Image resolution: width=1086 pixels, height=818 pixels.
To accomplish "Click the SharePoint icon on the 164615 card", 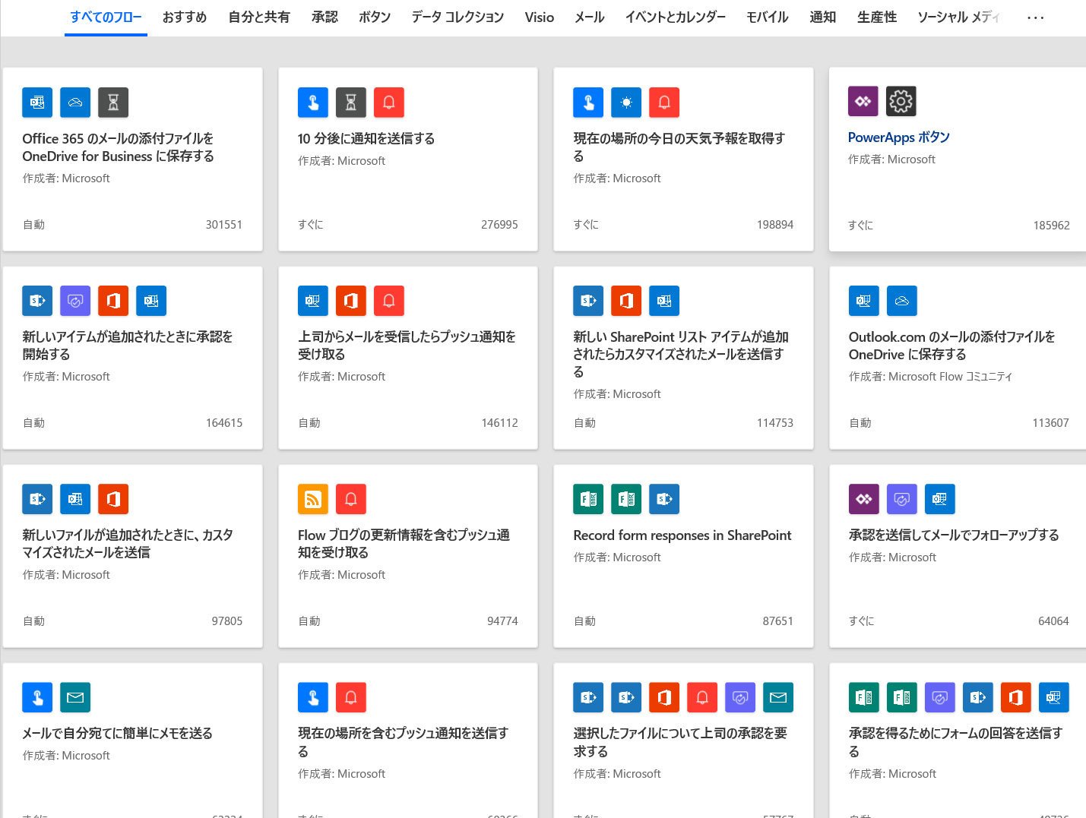I will 37,301.
